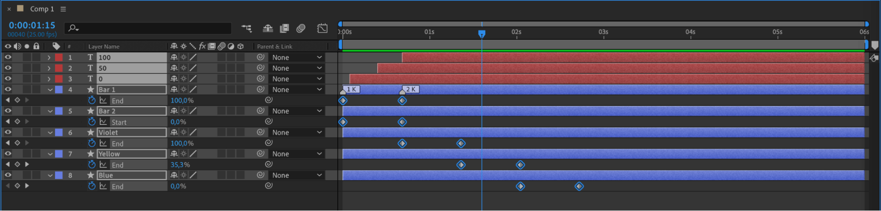The height and width of the screenshot is (211, 881).
Task: Add keyframe diamond on Violet End row
Action: tap(17, 143)
